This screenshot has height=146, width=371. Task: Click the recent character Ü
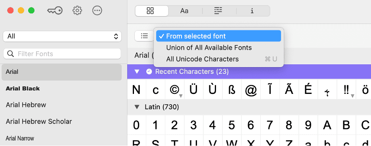point(193,89)
